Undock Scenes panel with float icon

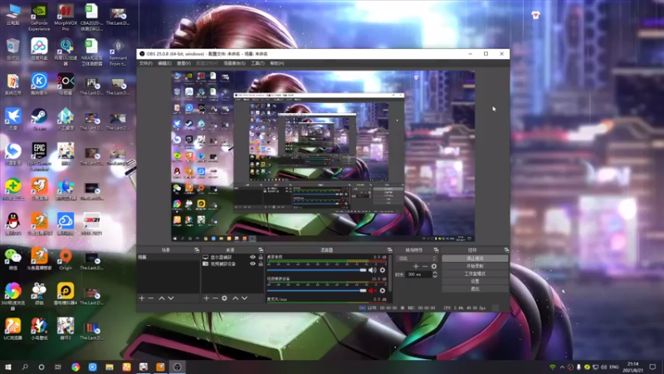tap(197, 250)
